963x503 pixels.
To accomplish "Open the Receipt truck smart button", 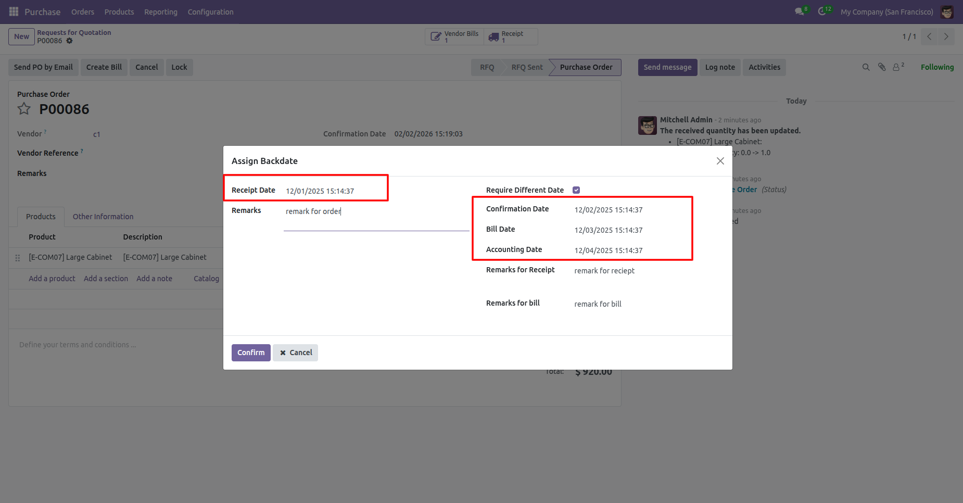I will pos(511,36).
